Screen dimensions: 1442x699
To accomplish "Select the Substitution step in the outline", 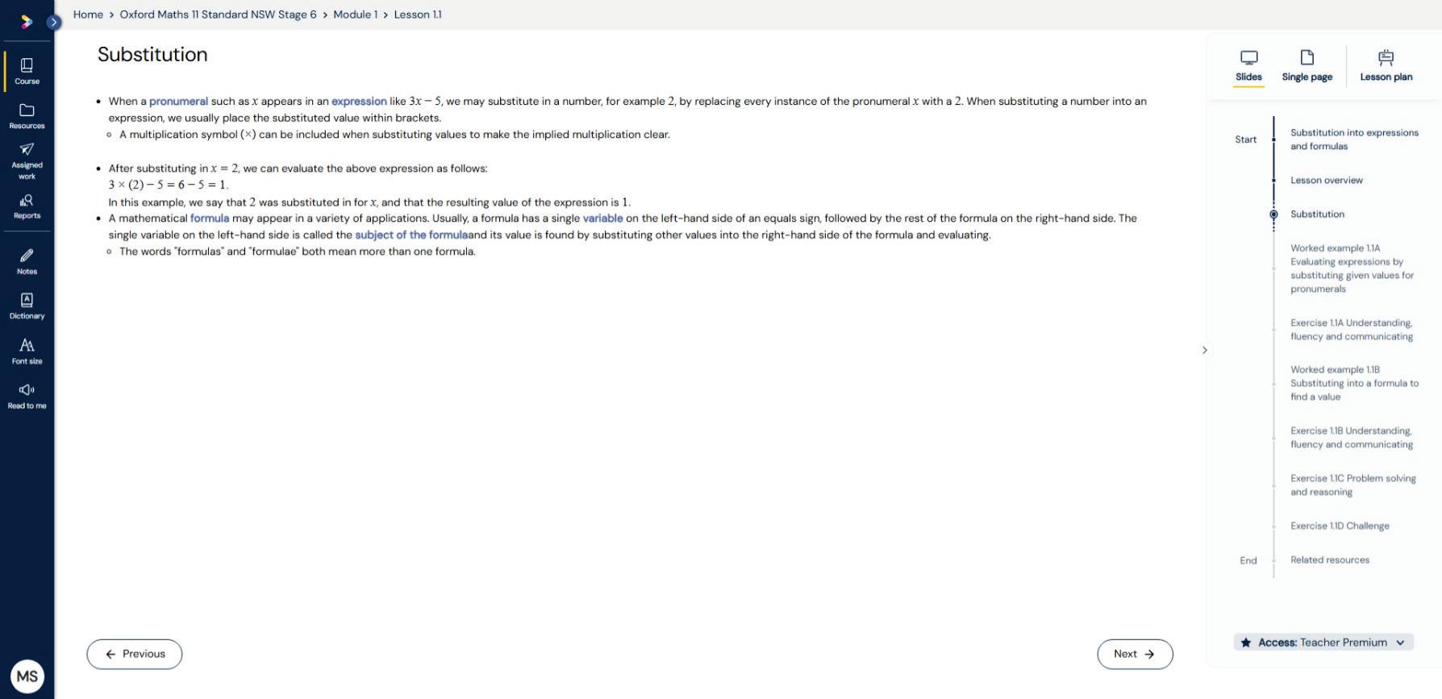I will pos(1317,214).
